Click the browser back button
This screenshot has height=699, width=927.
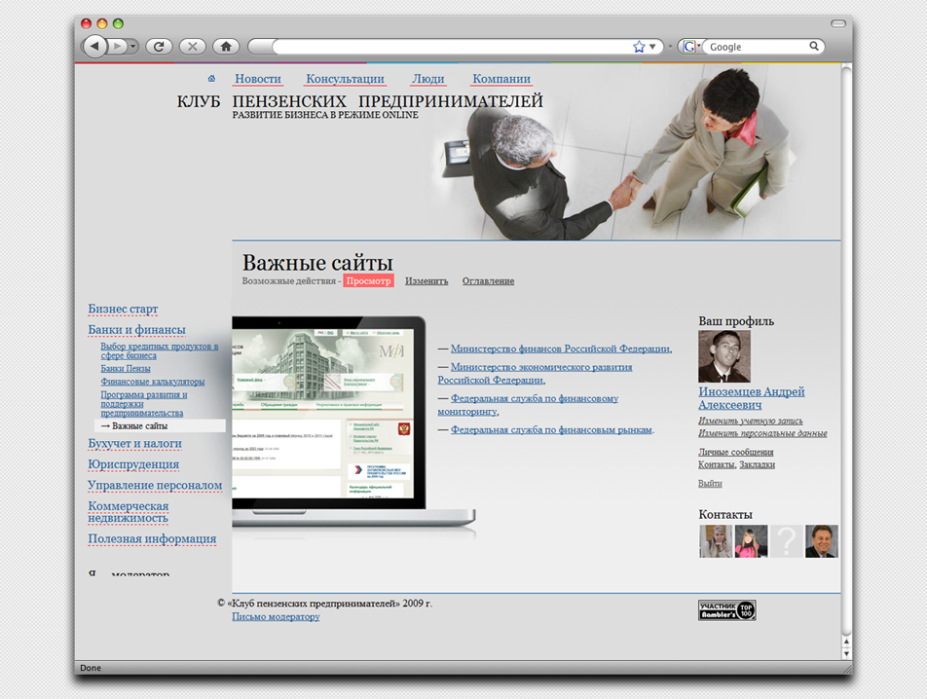pos(94,46)
